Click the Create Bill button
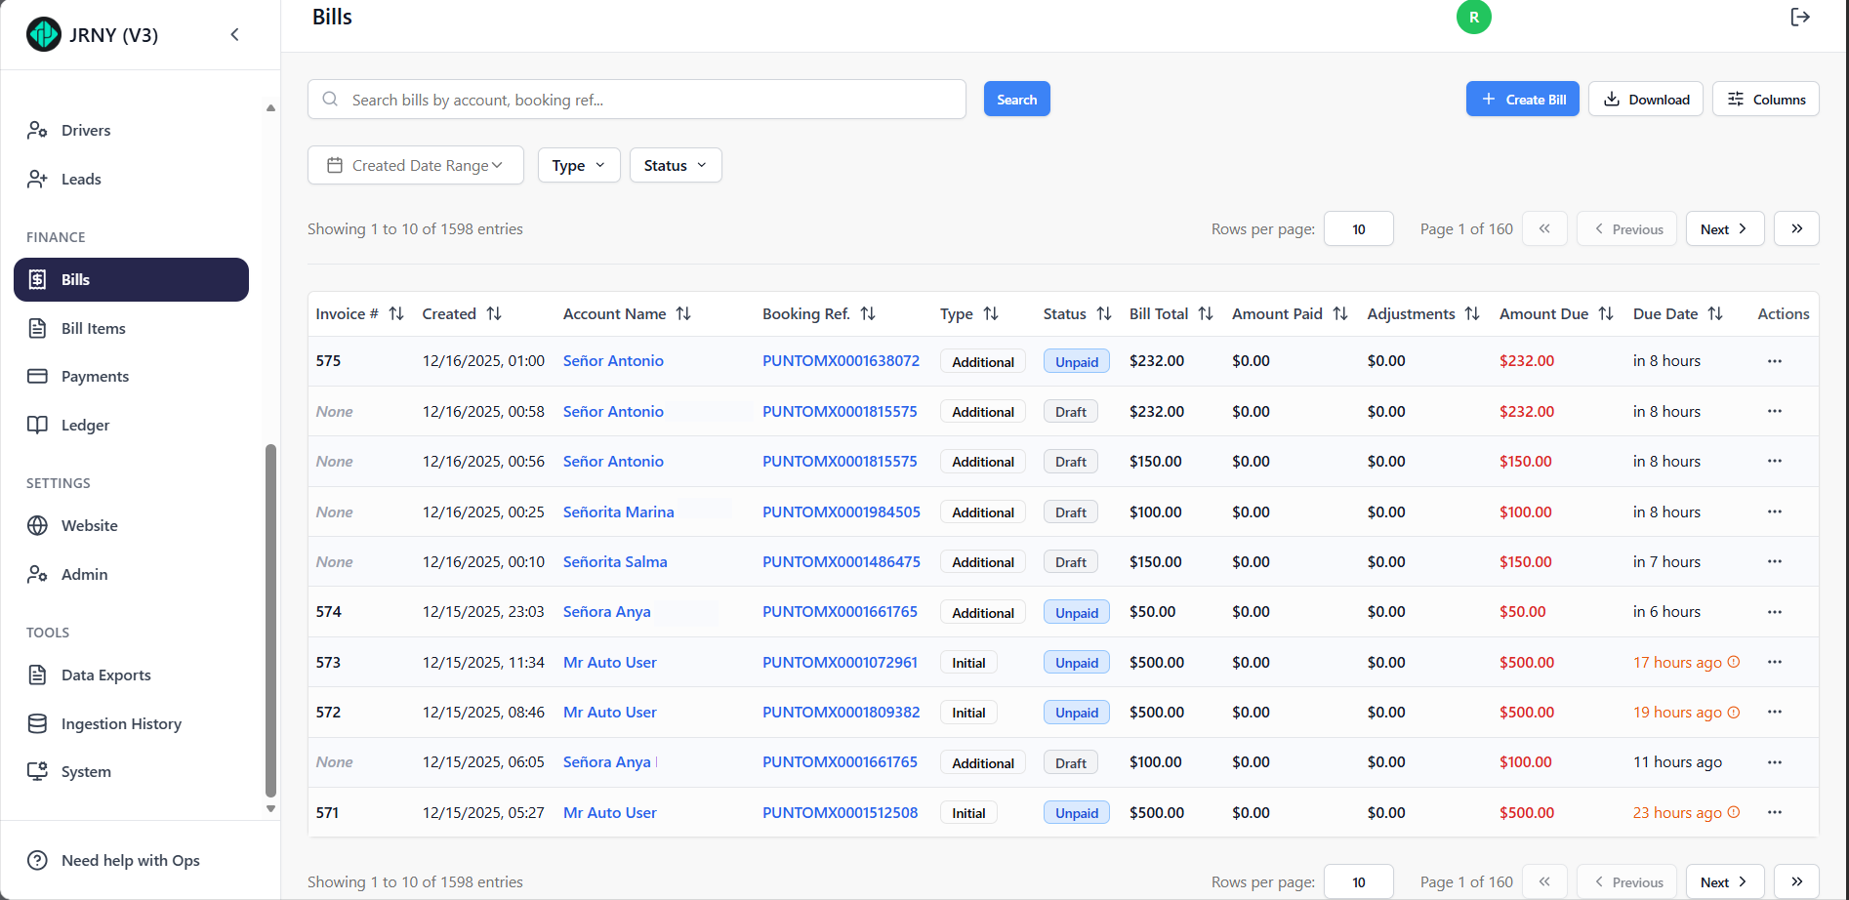The image size is (1849, 900). tap(1522, 100)
